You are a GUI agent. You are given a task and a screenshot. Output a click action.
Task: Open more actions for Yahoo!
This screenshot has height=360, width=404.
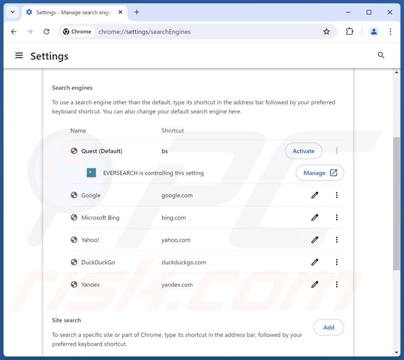(336, 240)
